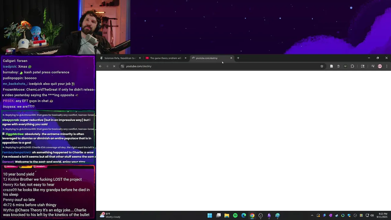Open OBS Studio from the taskbar

(x=261, y=215)
